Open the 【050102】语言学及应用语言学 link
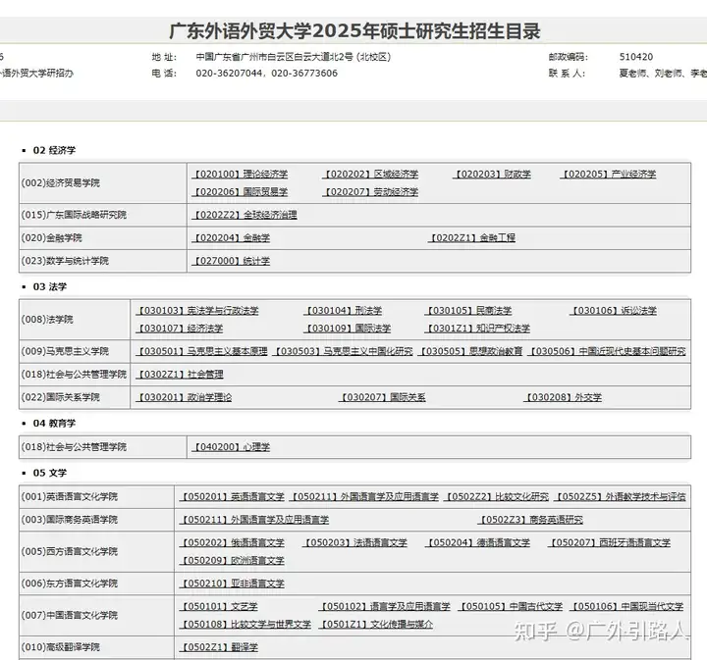Image resolution: width=707 pixels, height=660 pixels. point(385,607)
